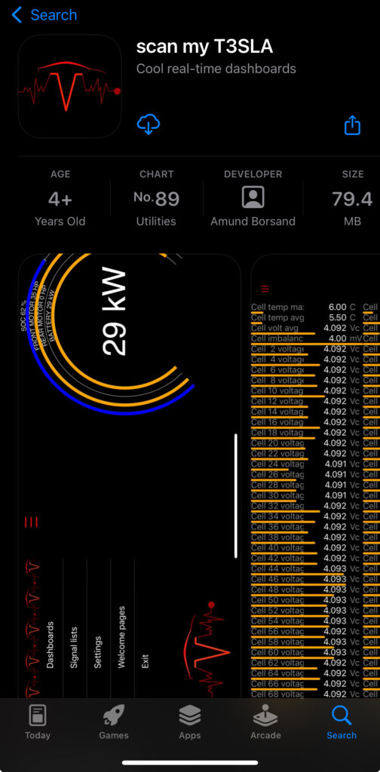
Task: Tap the No.89 Utilities chart rank
Action: point(157,199)
